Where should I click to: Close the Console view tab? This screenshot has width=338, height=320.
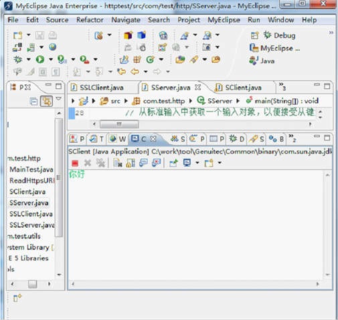(x=153, y=139)
